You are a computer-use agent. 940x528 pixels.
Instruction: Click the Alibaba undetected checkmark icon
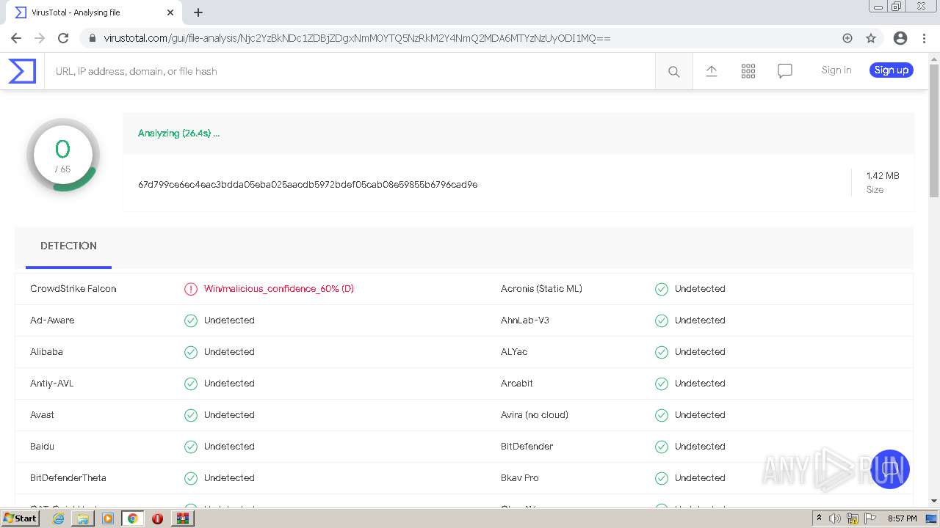[191, 352]
